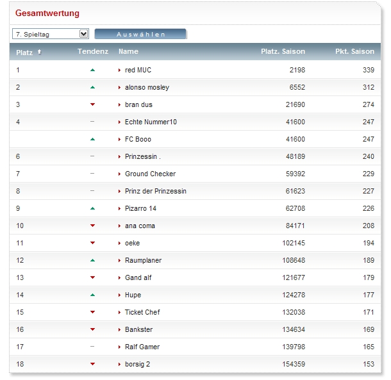Click the red arrow bullet before alonso mosley
391x380 pixels.
(x=120, y=87)
